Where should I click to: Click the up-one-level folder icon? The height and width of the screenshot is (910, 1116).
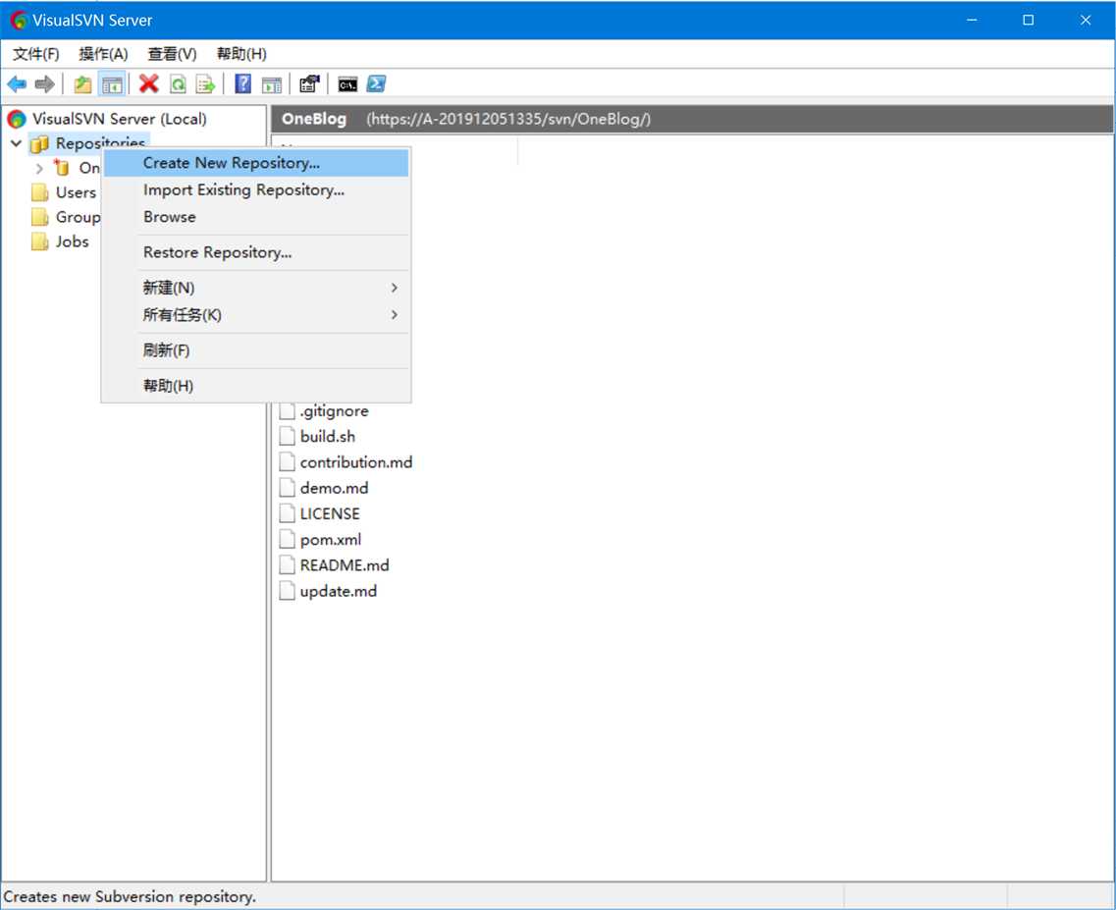click(82, 84)
